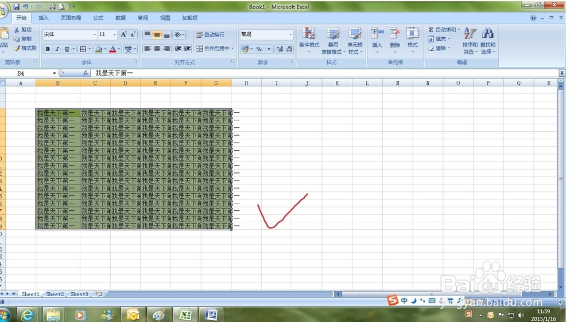Apply the red Font Color
The image size is (574, 322).
pos(113,49)
